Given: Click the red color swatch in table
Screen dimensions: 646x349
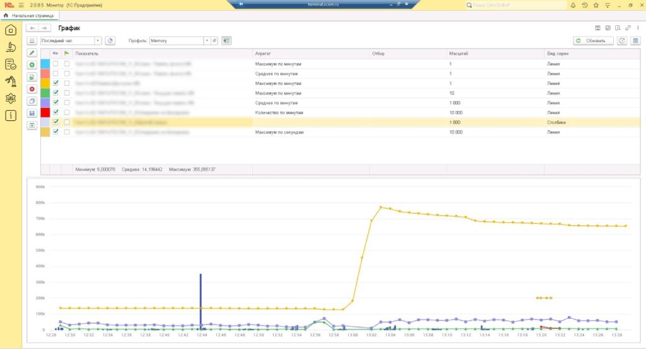Looking at the screenshot, I should [x=45, y=112].
